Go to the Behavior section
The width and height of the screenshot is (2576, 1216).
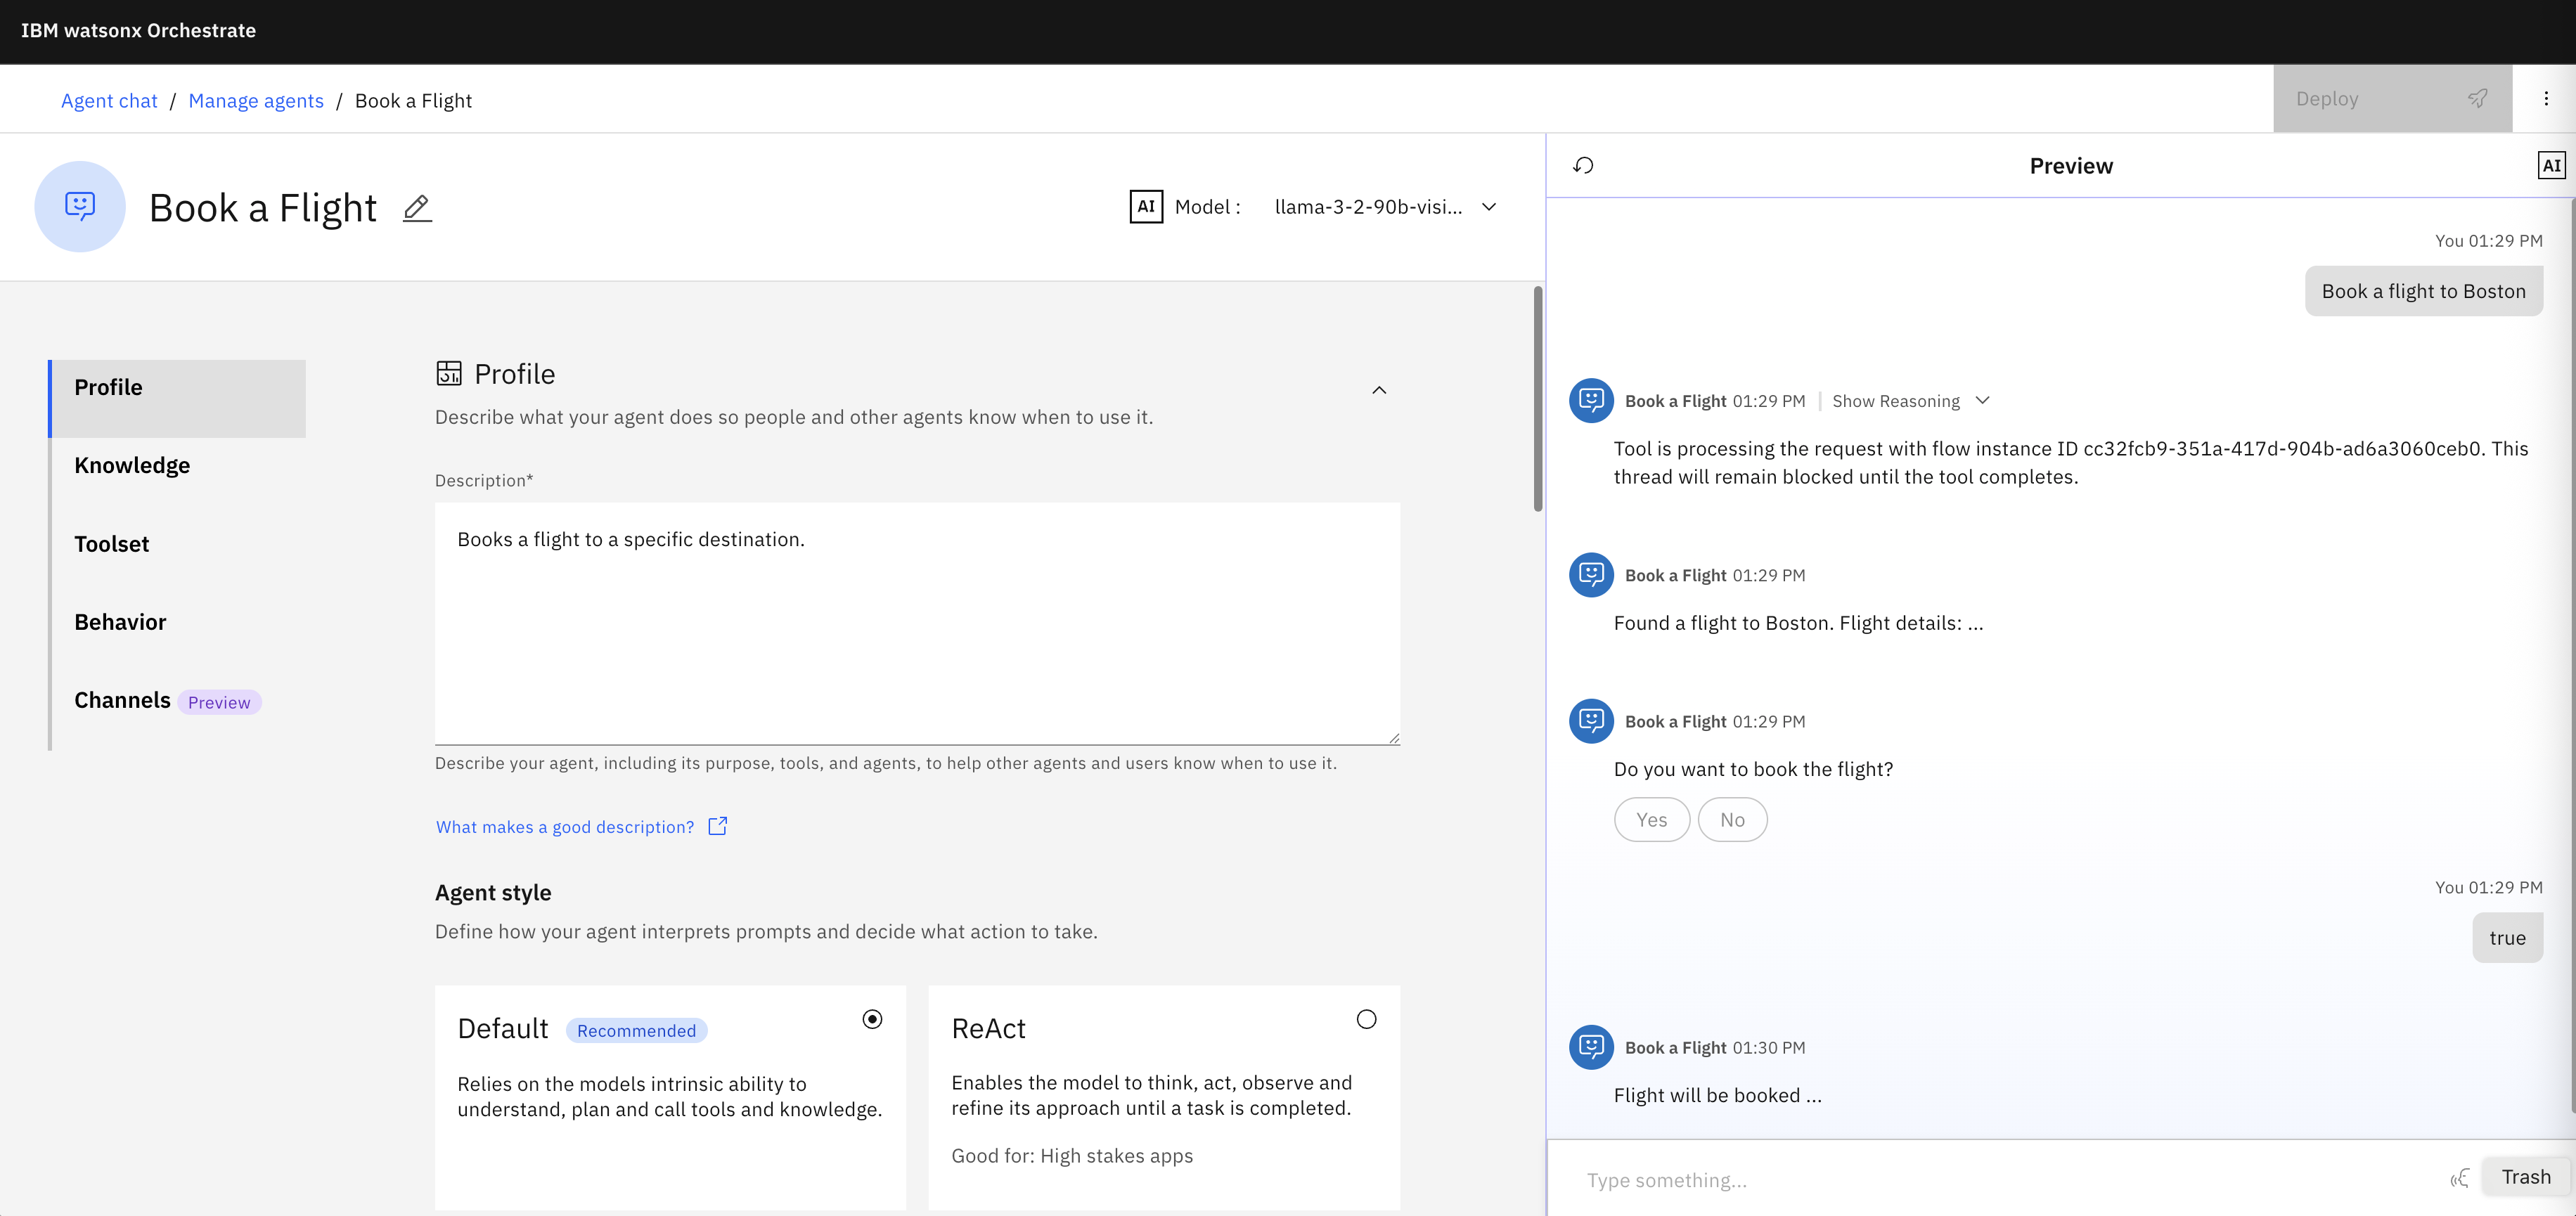point(178,622)
